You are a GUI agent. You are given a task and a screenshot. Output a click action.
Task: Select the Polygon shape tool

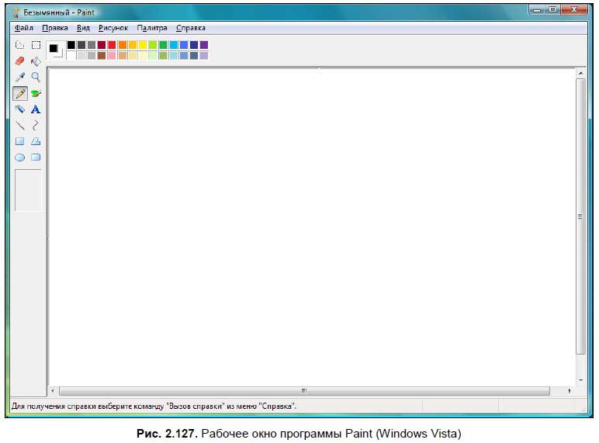click(x=36, y=141)
